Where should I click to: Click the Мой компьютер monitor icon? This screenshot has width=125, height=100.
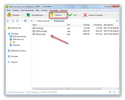[11, 36]
